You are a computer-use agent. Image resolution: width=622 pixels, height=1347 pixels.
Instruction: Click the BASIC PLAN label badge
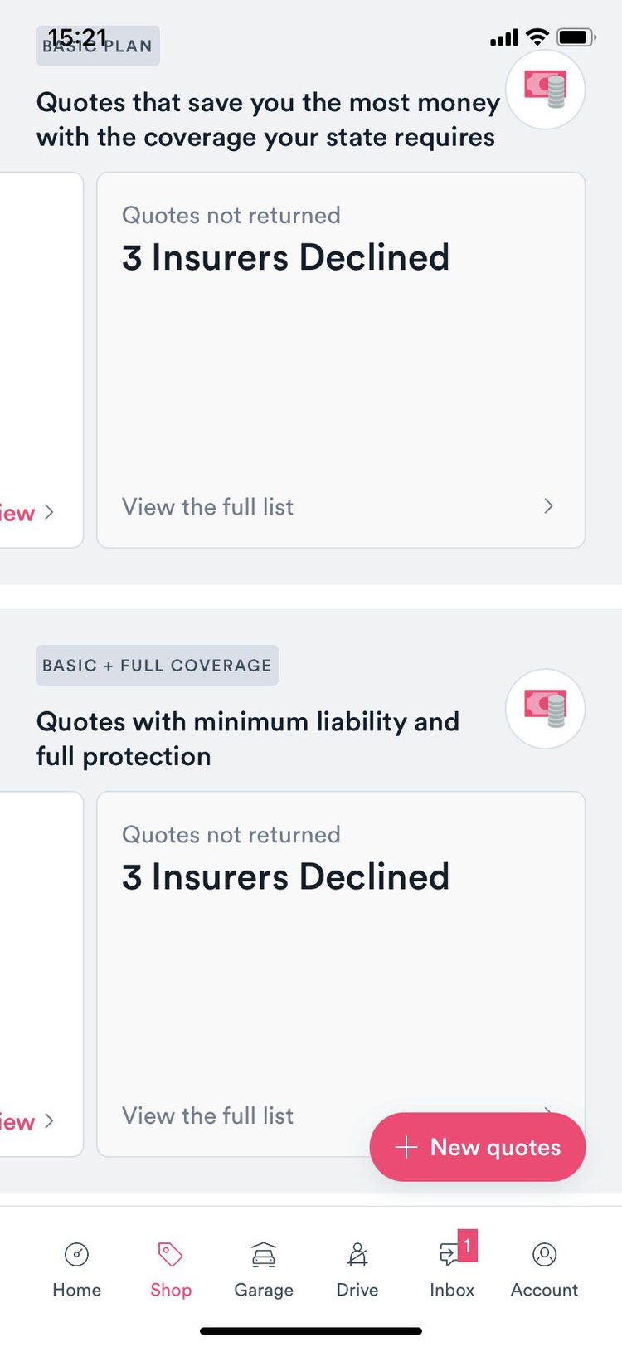97,46
